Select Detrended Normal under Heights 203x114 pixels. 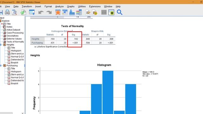(17, 60)
